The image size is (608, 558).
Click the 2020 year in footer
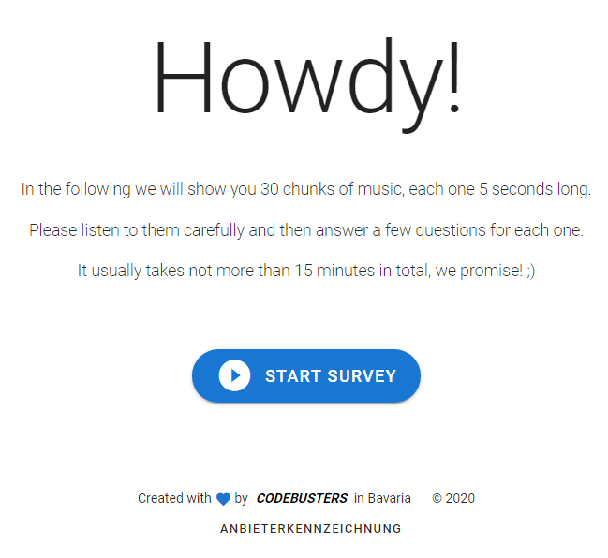[x=460, y=498]
